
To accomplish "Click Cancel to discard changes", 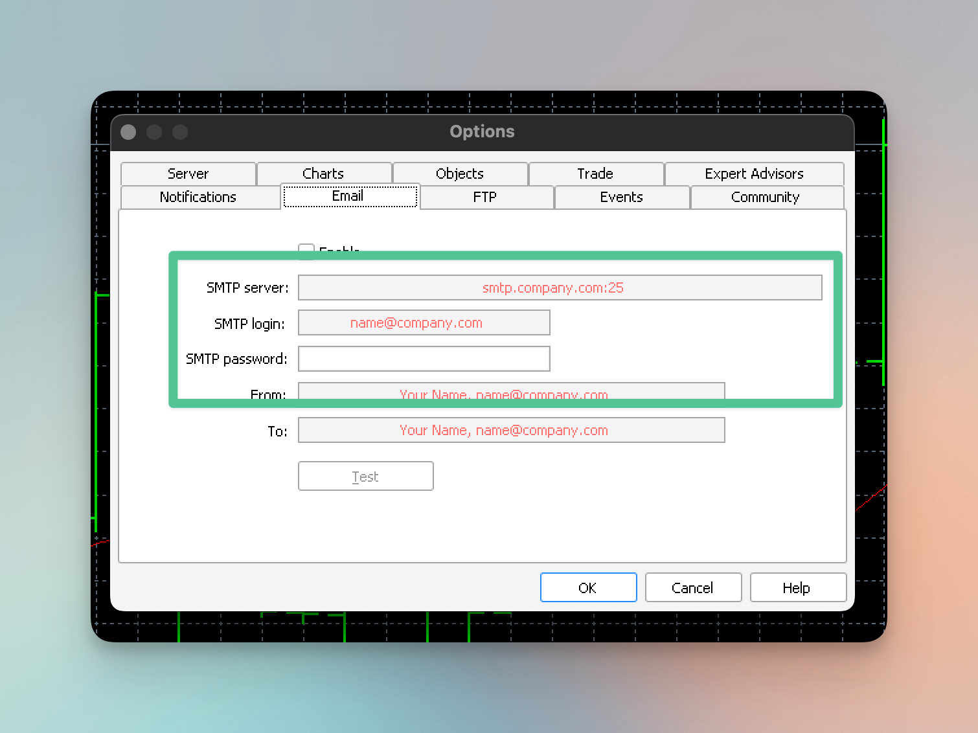I will 693,587.
